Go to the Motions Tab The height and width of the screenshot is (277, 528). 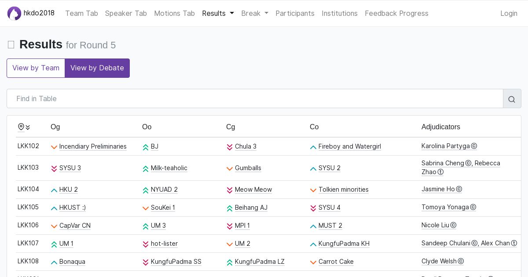point(174,13)
